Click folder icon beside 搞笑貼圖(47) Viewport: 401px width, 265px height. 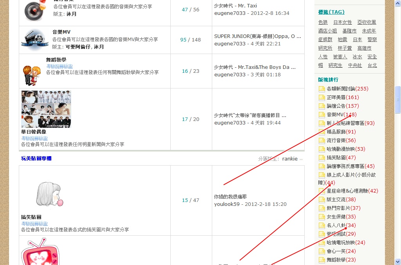click(322, 158)
